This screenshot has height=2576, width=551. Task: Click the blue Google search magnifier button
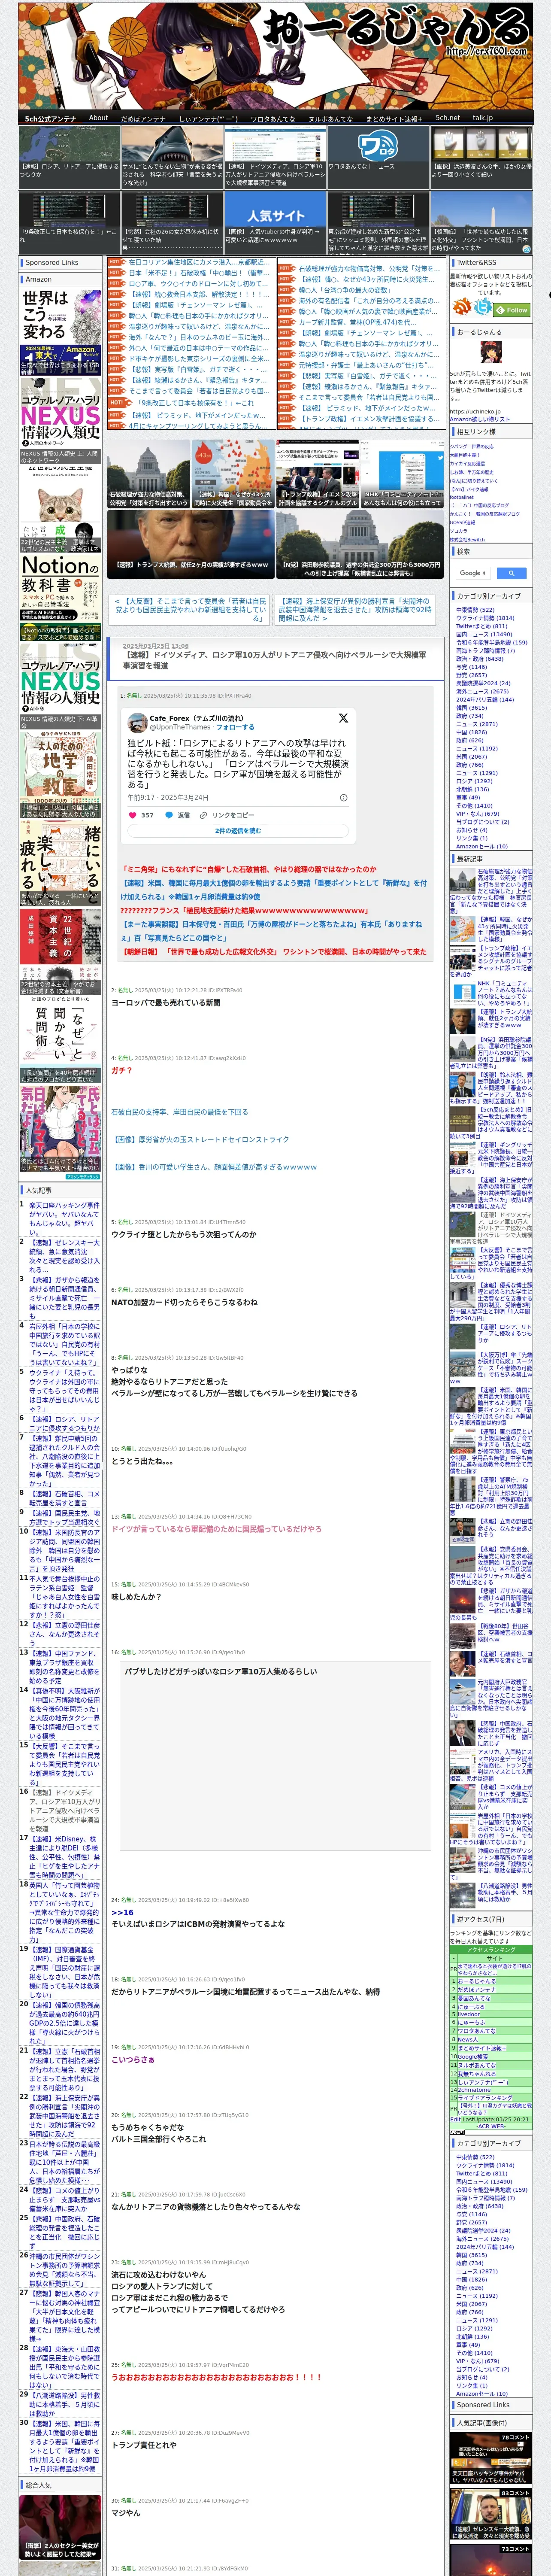click(511, 573)
